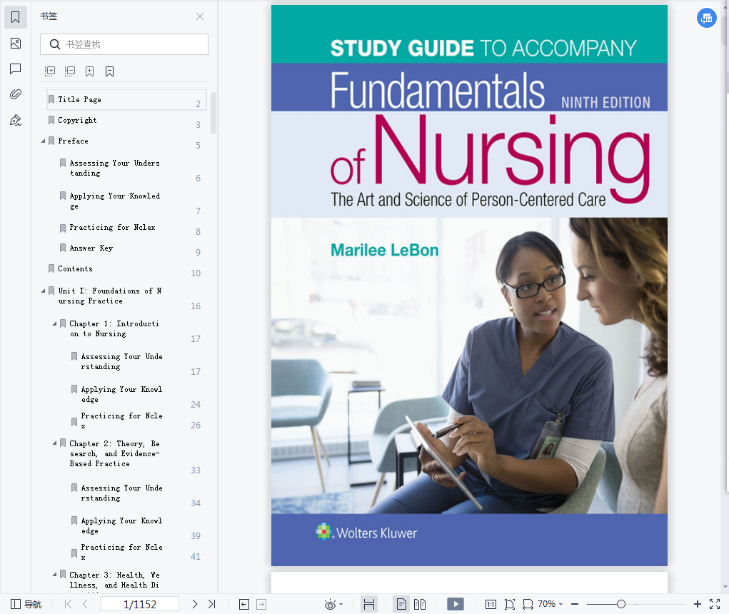Enter full screen mode

tap(715, 604)
